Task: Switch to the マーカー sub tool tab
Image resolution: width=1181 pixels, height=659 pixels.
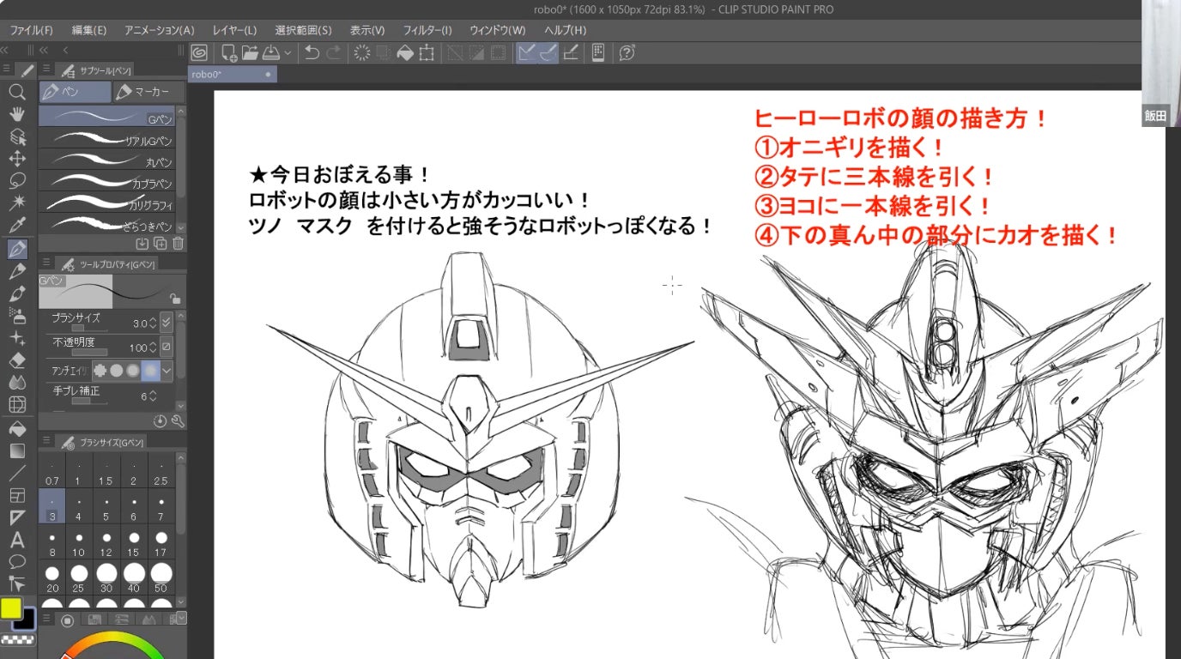Action: pos(148,92)
